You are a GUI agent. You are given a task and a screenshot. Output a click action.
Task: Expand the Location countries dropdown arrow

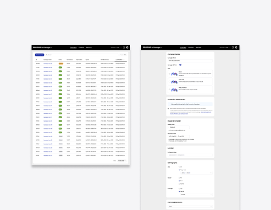[211, 155]
